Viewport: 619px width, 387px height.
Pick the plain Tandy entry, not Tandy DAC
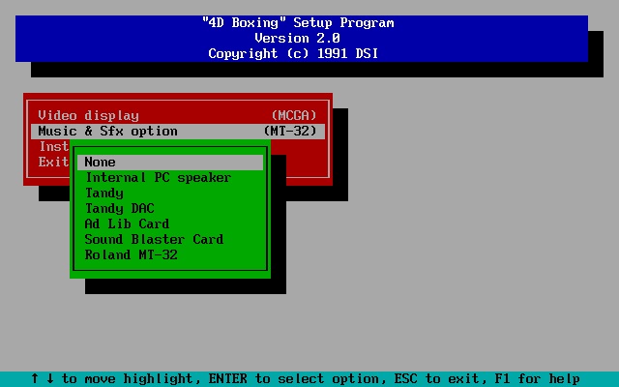(x=104, y=193)
